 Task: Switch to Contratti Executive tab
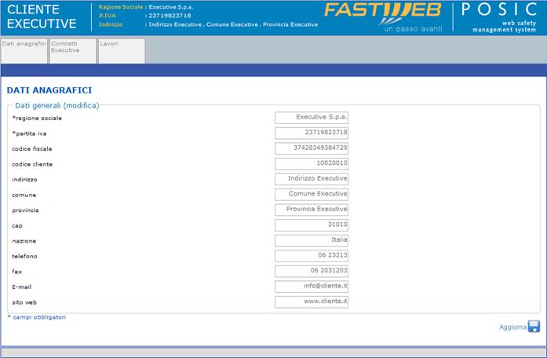click(x=72, y=50)
